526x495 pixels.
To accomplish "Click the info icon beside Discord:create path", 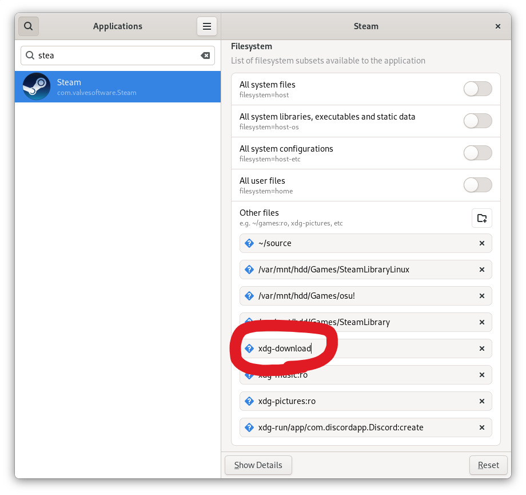I will click(x=249, y=427).
